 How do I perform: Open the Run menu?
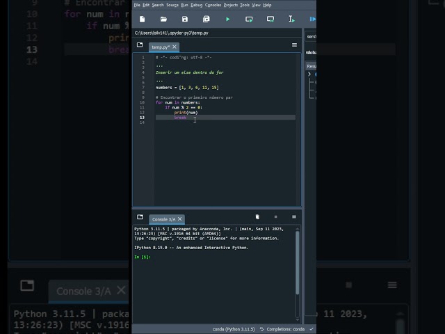184,5
